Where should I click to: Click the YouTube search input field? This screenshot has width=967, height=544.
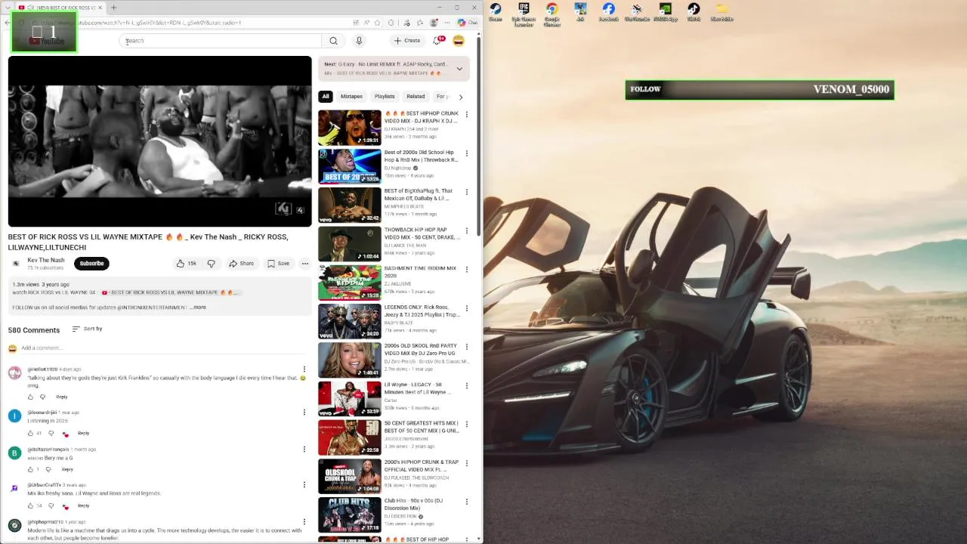click(x=221, y=41)
